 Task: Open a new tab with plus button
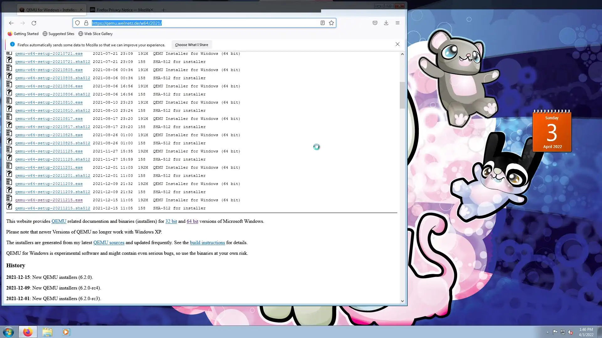163,10
